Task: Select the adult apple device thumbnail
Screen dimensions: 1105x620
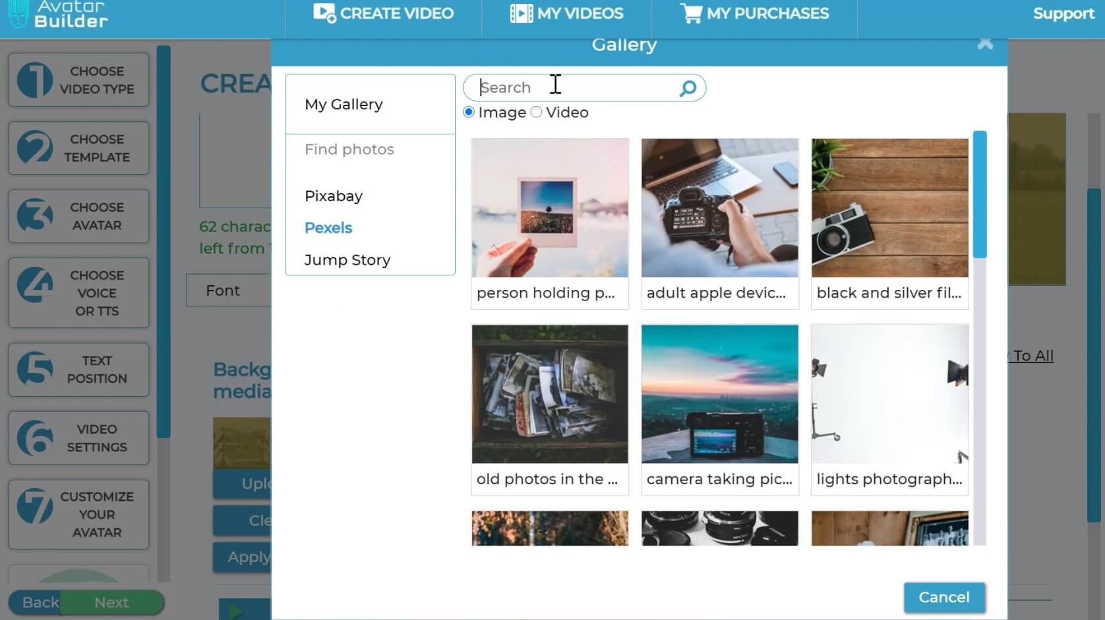Action: click(x=720, y=208)
